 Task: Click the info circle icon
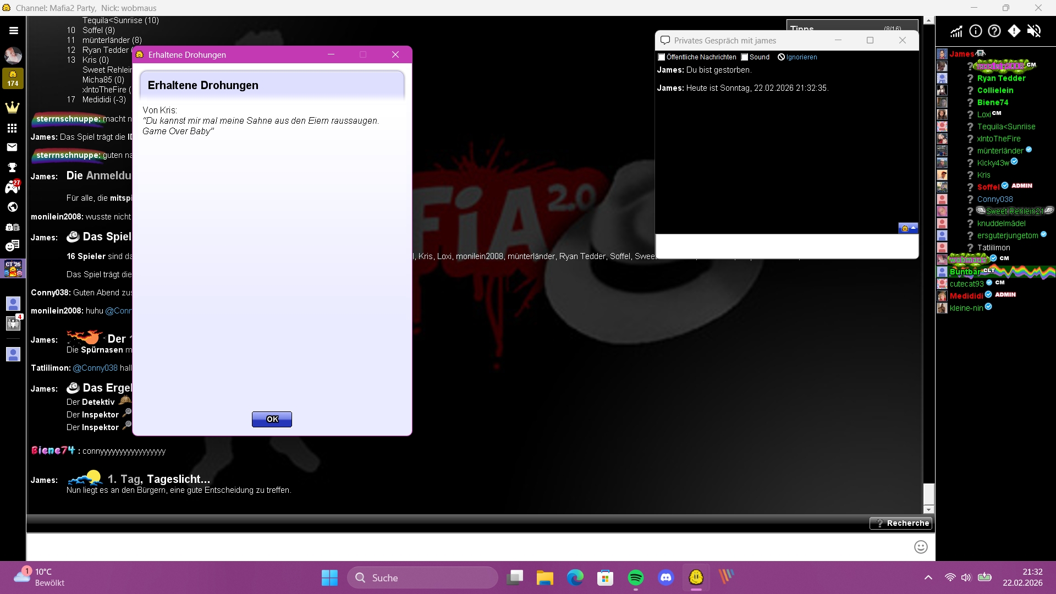[976, 31]
